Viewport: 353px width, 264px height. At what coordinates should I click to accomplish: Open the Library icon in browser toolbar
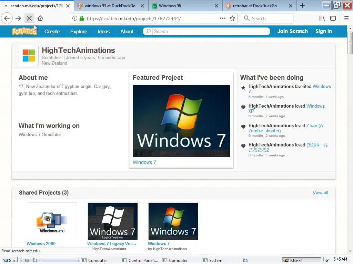pos(322,19)
